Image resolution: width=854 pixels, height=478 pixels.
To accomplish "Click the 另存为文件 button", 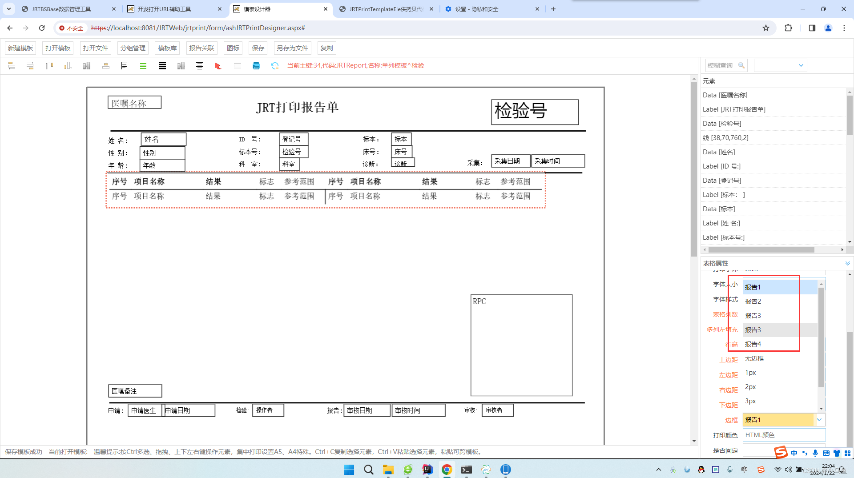I will pyautogui.click(x=292, y=48).
